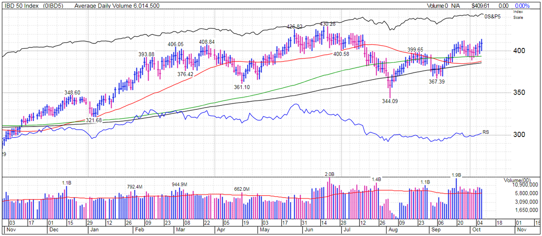Screen dimensions: 542x236
Task: Click the 376.42 low label
Action: (x=185, y=74)
